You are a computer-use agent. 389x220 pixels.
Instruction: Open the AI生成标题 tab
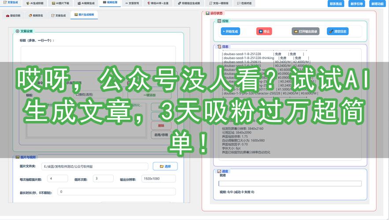34,3
